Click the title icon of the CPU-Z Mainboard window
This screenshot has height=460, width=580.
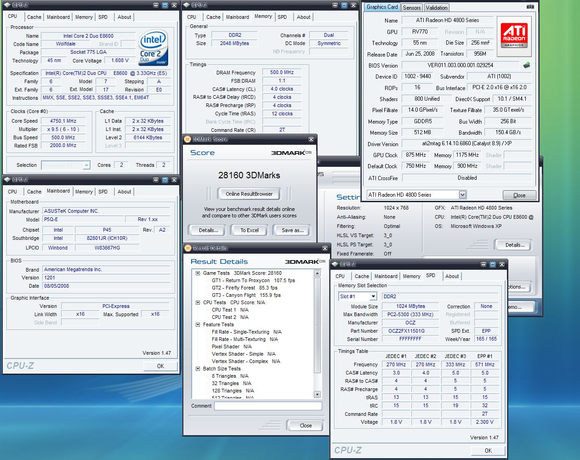[7, 180]
